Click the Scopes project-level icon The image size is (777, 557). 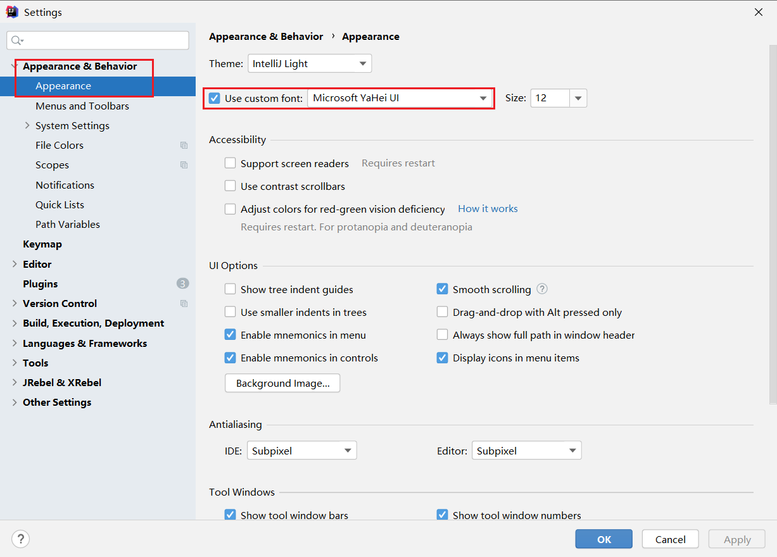click(x=184, y=165)
